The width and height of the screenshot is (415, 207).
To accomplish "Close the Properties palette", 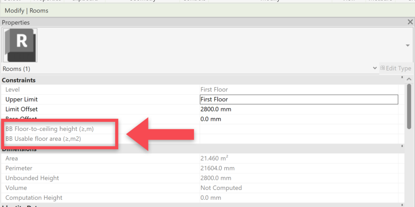I will (410, 22).
